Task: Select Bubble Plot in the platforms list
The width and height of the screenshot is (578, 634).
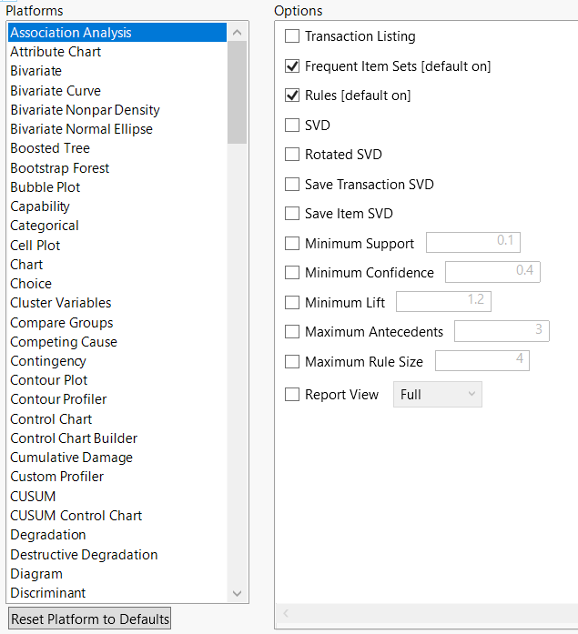Action: pyautogui.click(x=46, y=187)
